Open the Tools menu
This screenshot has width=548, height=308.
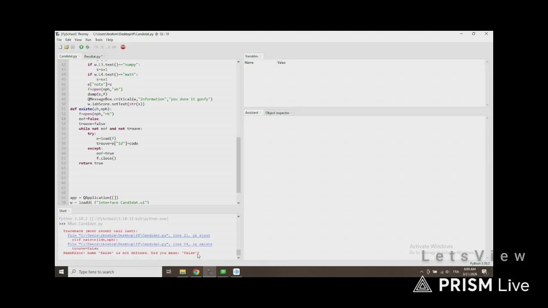[x=98, y=40]
